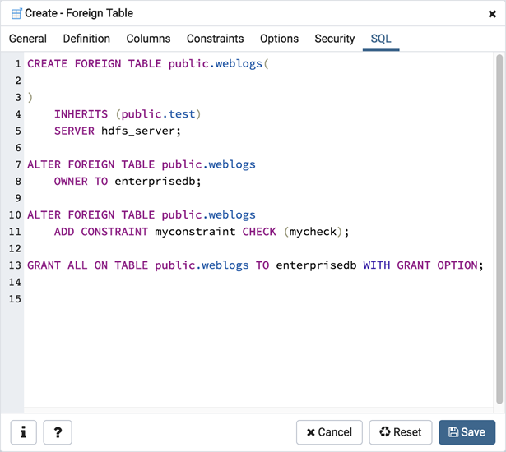Click the Reset button
Screen dimensions: 506x452
click(401, 432)
